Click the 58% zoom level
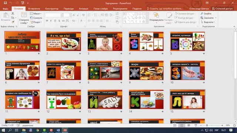The width and height of the screenshot is (237, 133). pos(228,126)
